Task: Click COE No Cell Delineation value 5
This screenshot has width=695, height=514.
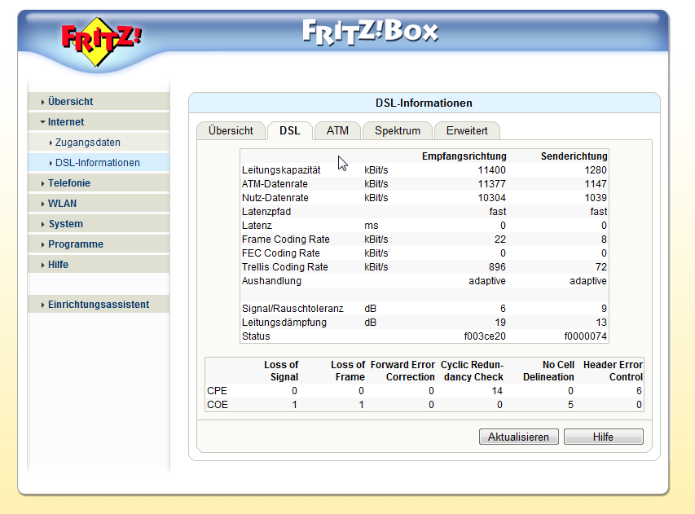Action: [x=570, y=405]
